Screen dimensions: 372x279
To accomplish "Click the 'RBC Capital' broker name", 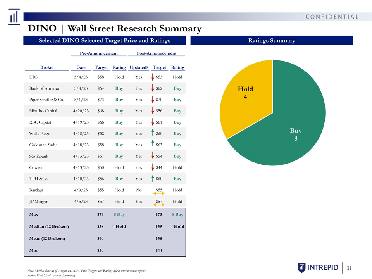I will tap(40, 122).
